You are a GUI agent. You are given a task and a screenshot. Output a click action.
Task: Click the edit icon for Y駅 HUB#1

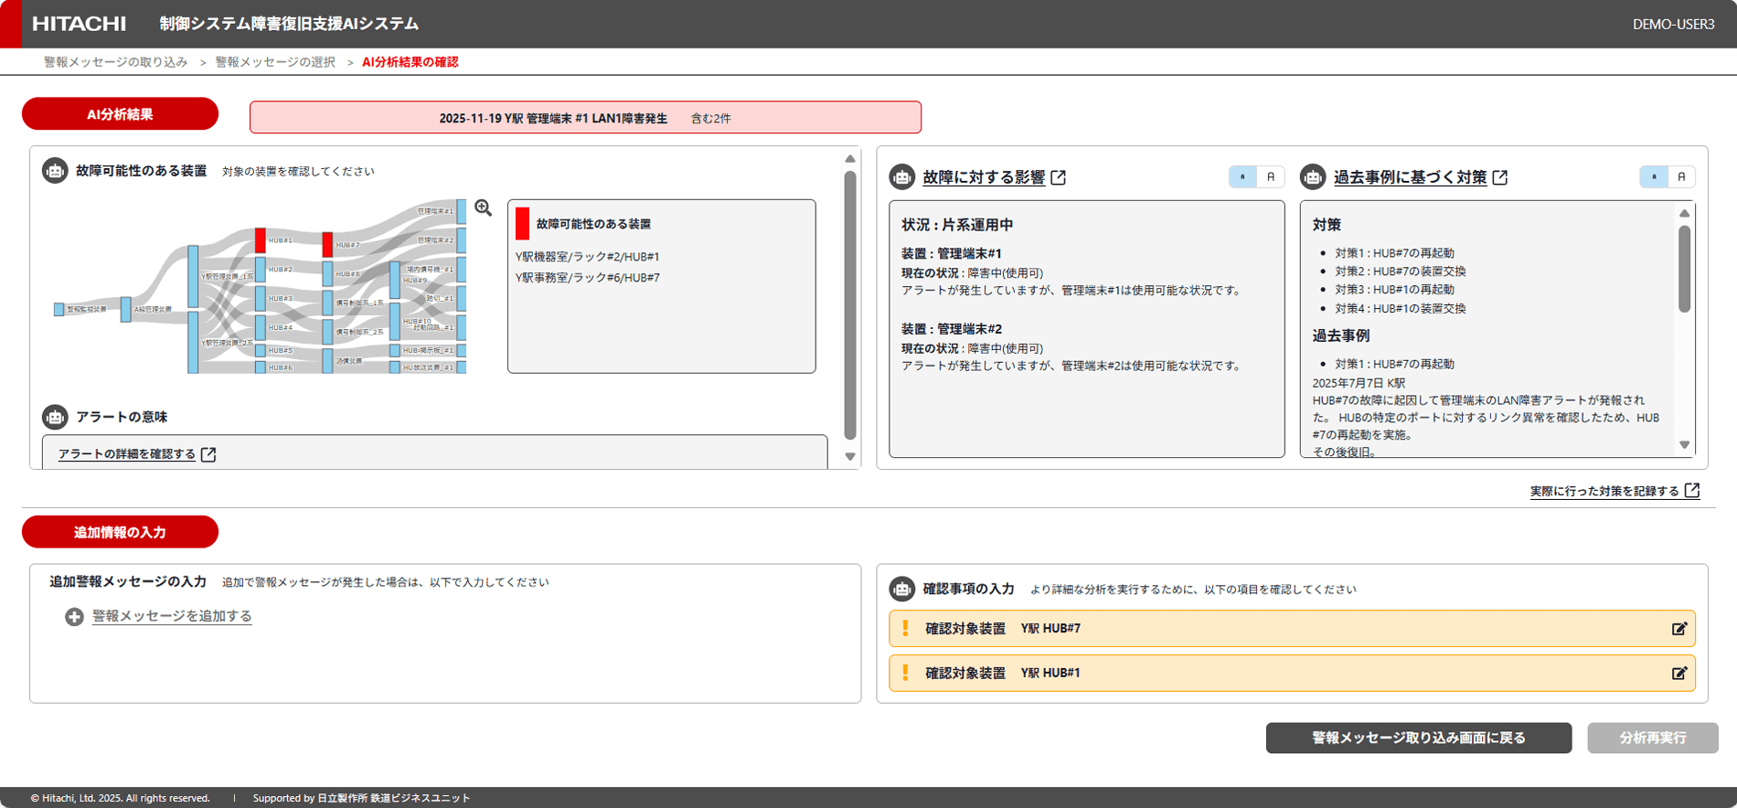tap(1678, 674)
